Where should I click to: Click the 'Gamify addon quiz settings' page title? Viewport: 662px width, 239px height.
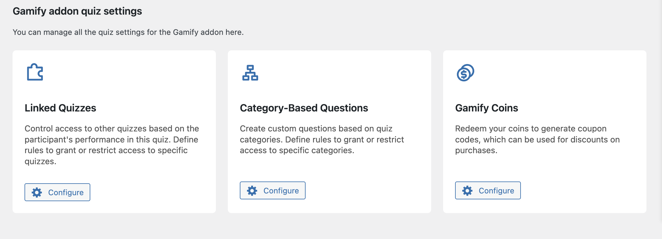(x=77, y=11)
